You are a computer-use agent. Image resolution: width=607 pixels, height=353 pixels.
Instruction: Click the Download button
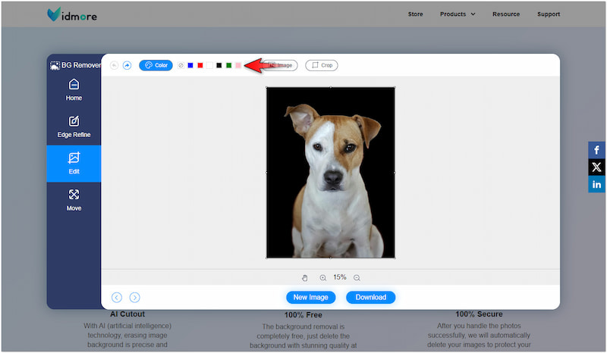370,298
